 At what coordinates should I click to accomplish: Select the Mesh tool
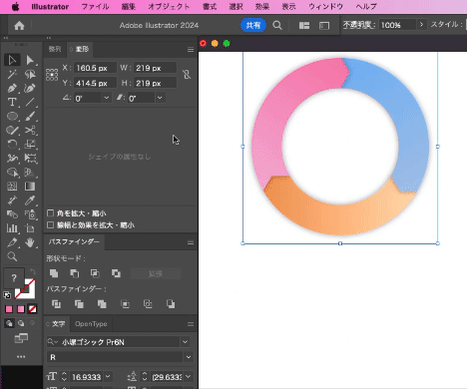point(12,187)
